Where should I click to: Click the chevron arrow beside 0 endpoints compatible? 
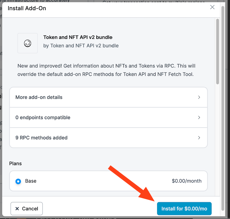[x=199, y=117]
